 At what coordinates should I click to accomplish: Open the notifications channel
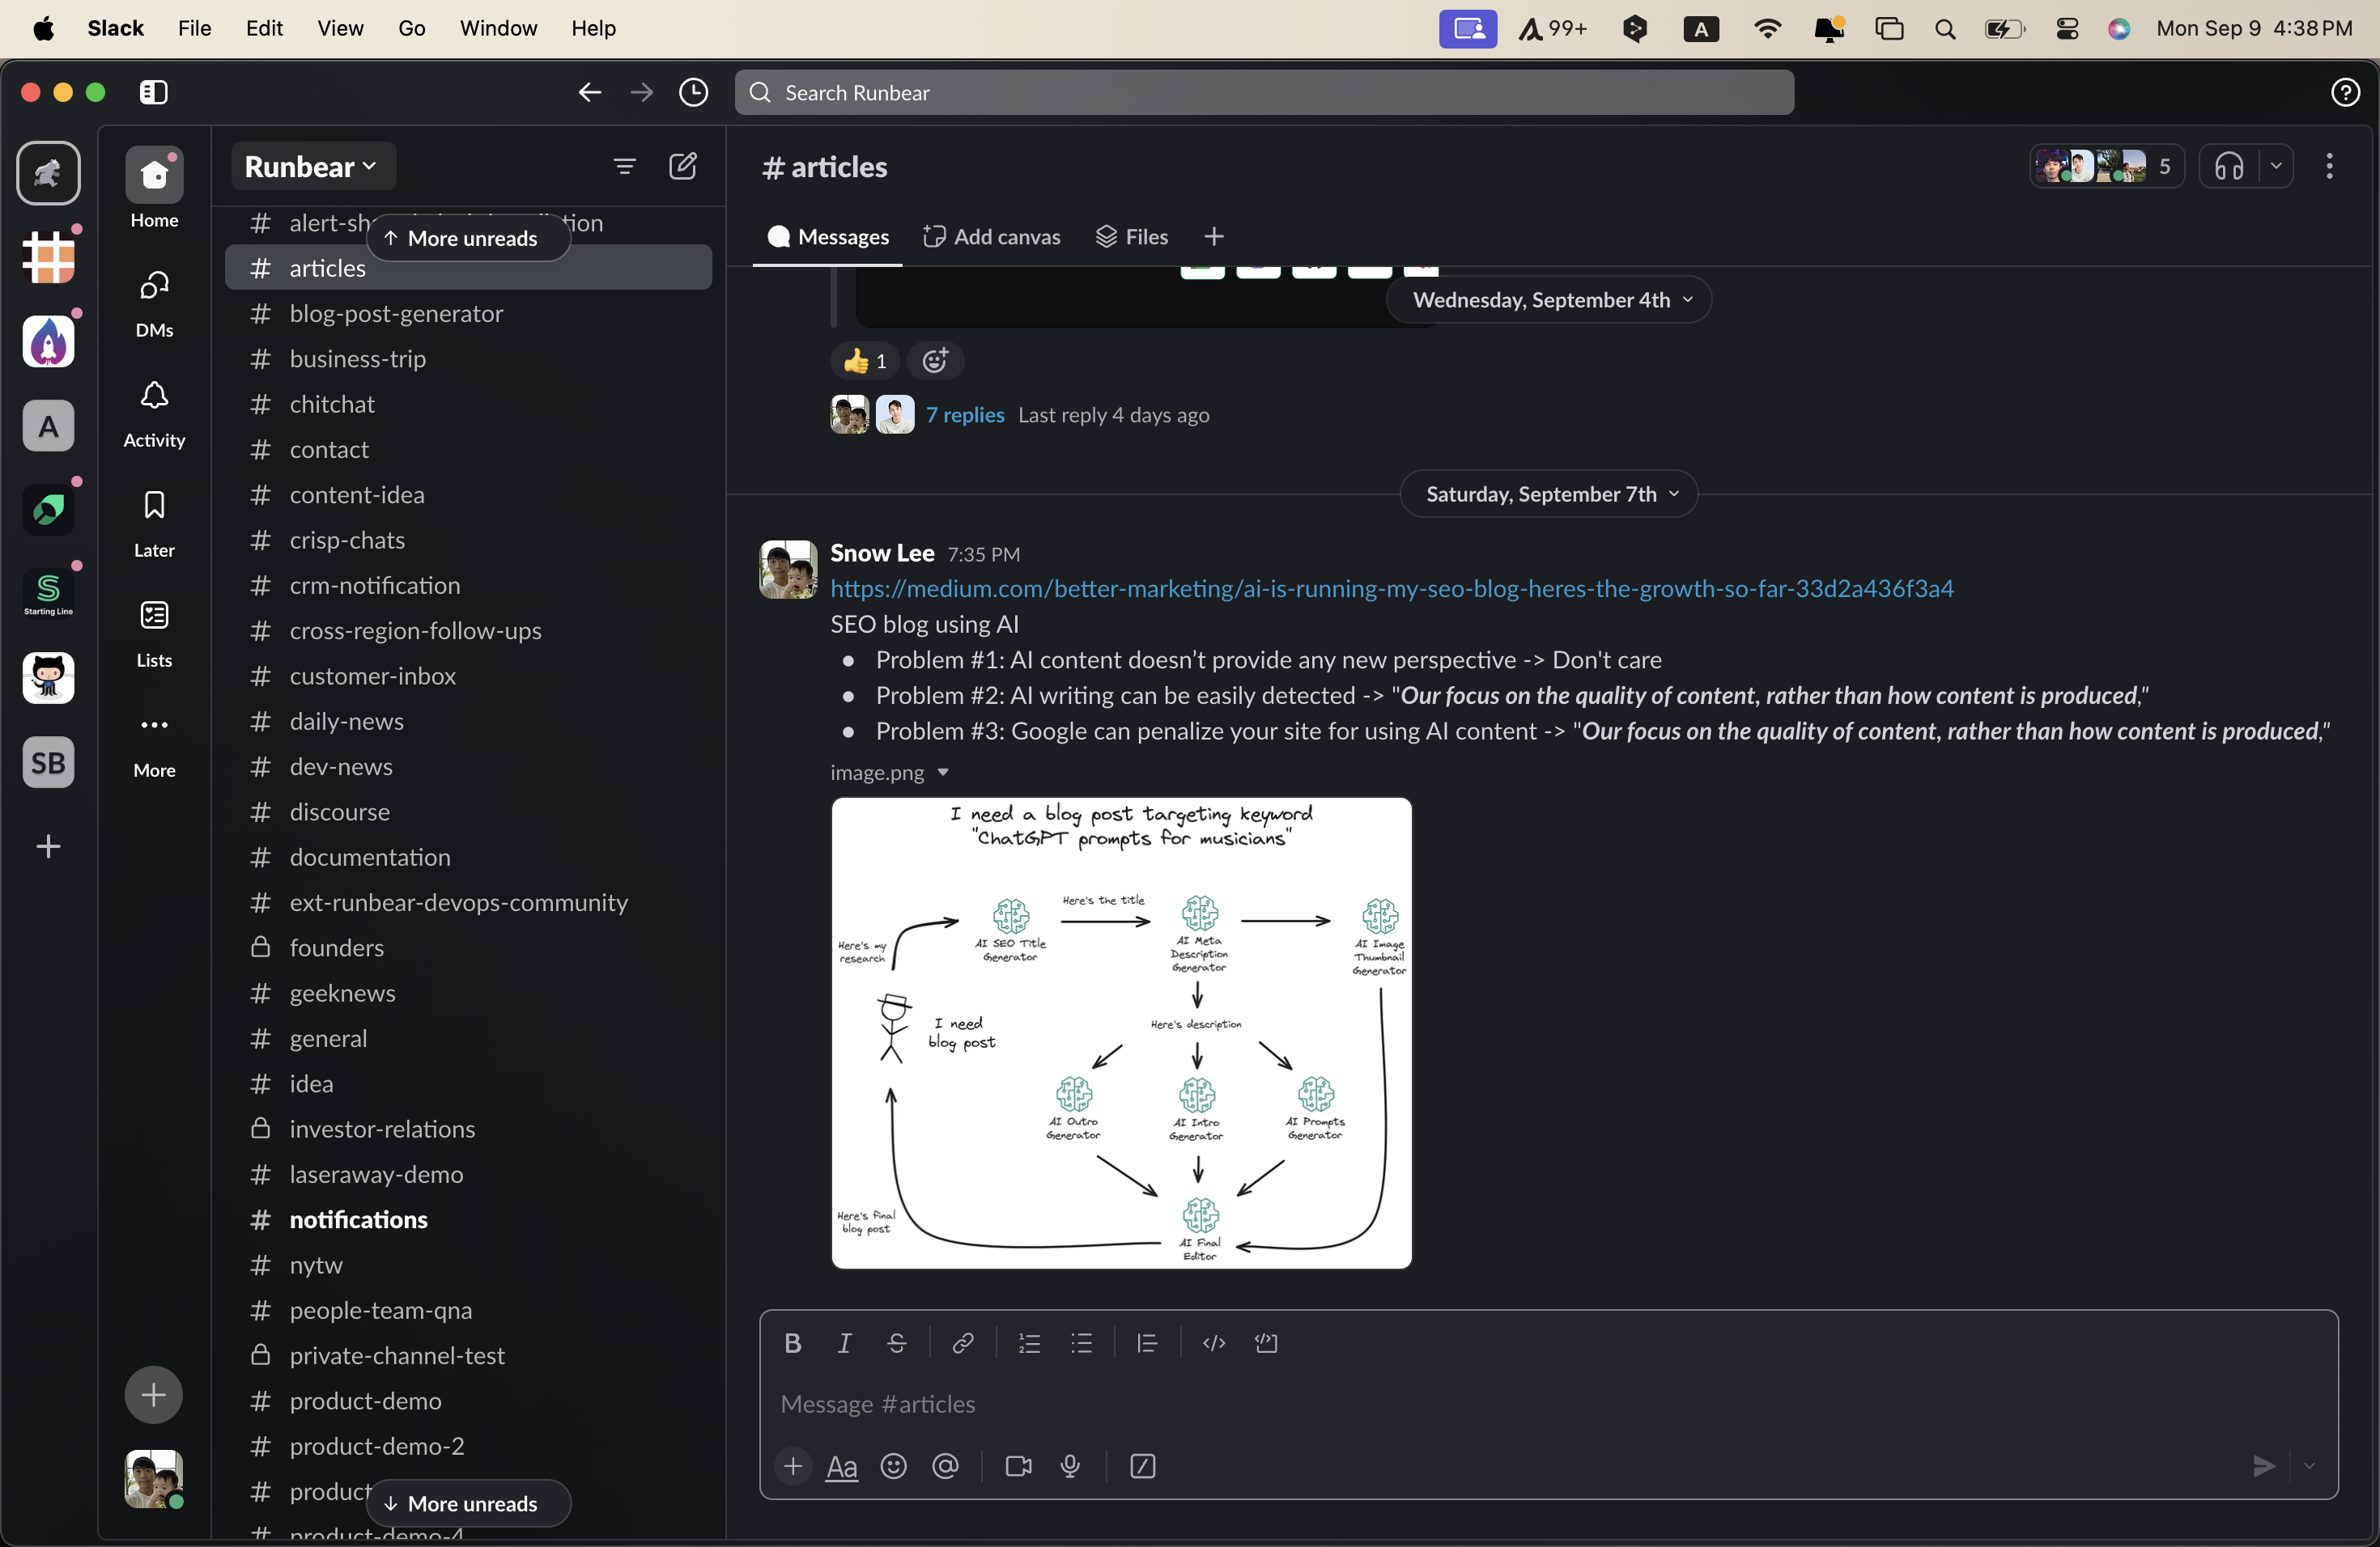(468, 1219)
